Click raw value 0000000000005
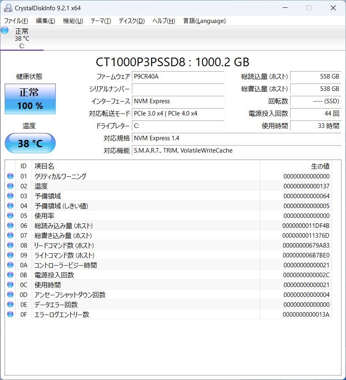Screen dimensions: 346x380 (x=306, y=206)
